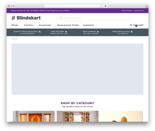Click the Home breadcrumb link

(14, 39)
